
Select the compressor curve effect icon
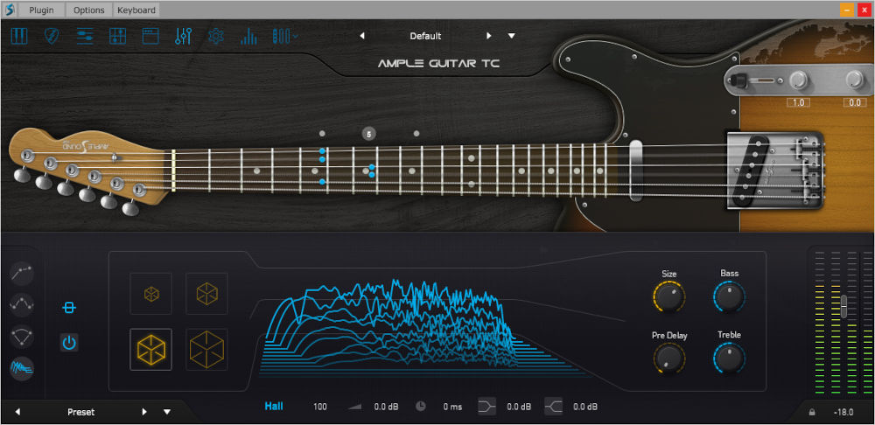coord(22,273)
